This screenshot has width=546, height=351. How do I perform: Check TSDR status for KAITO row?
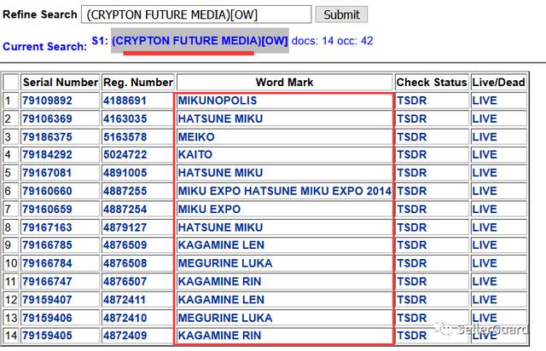tap(411, 154)
